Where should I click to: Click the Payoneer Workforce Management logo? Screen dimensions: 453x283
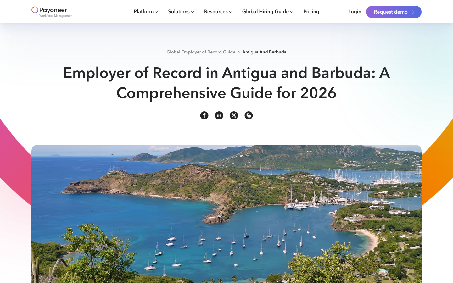point(52,12)
